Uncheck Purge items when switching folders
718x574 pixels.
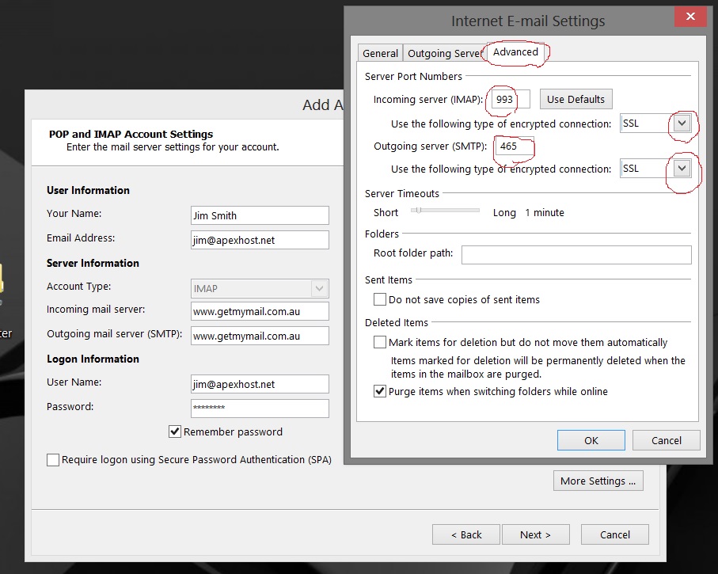click(x=380, y=391)
